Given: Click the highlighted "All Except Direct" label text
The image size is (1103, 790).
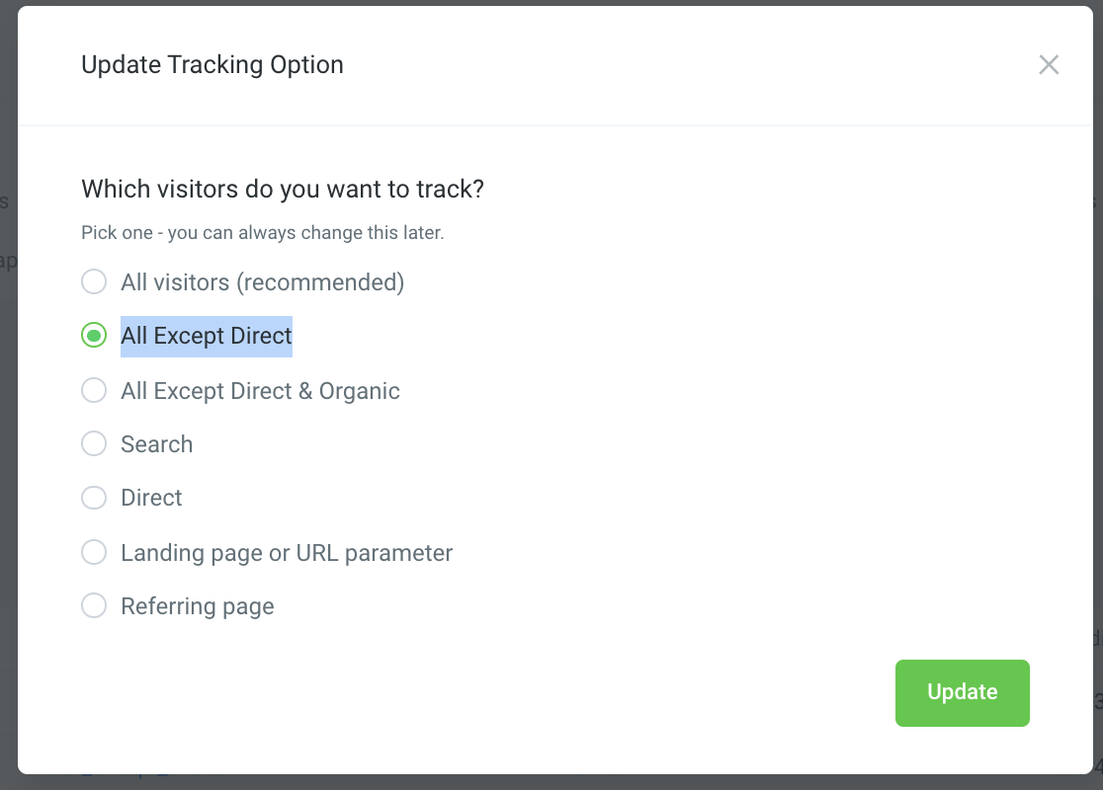Looking at the screenshot, I should 207,337.
